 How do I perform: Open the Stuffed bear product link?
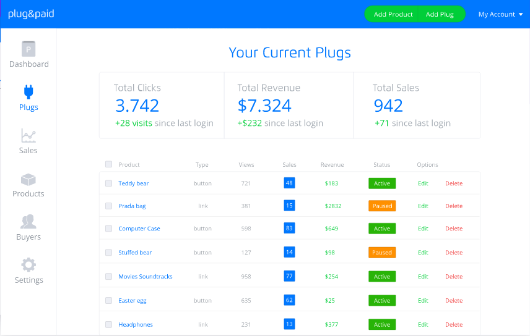135,253
